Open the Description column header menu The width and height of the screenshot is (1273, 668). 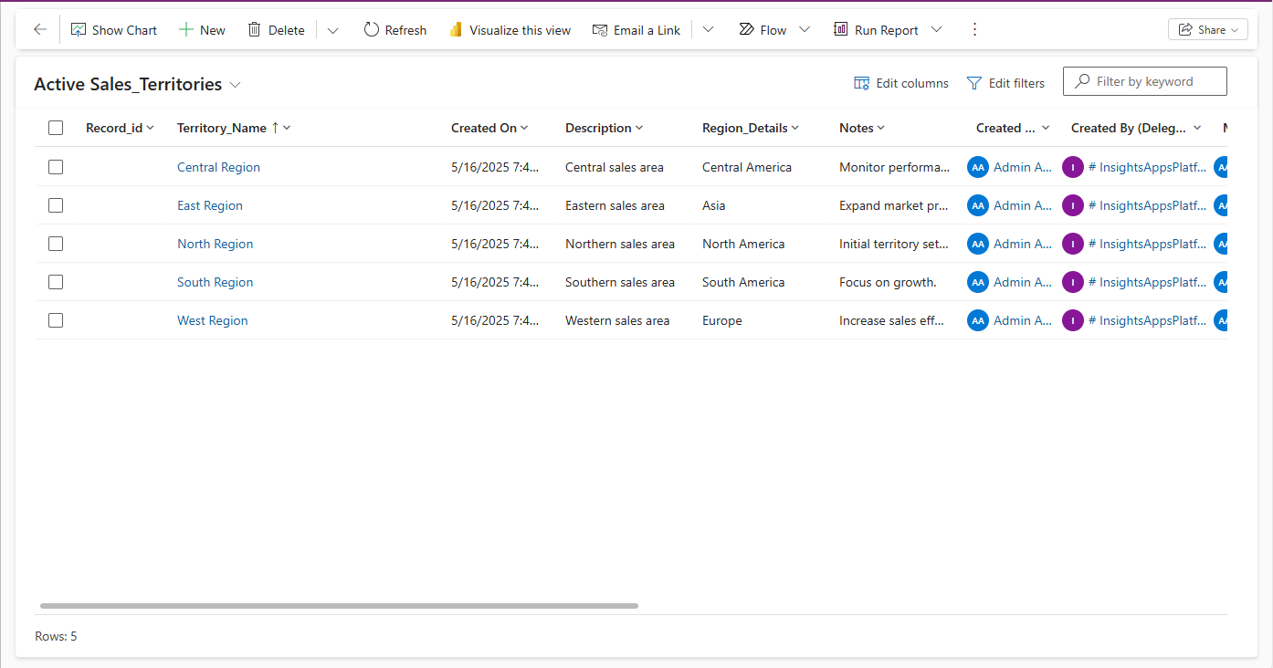[604, 128]
